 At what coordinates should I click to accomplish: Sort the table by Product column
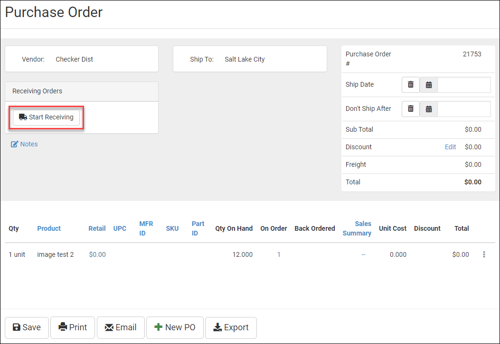tap(49, 228)
